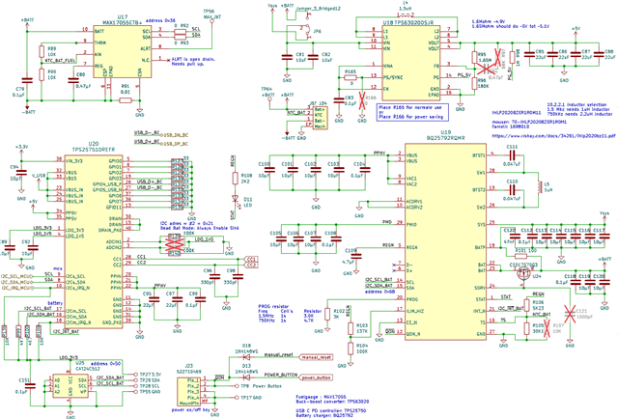Select resistor R96 180K
618x419 pixels.
[474, 84]
